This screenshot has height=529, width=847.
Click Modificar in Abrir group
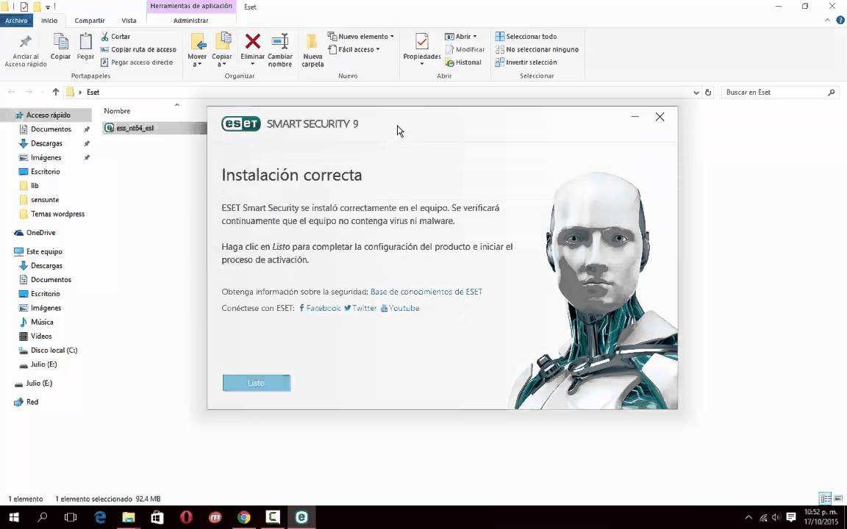click(x=465, y=49)
